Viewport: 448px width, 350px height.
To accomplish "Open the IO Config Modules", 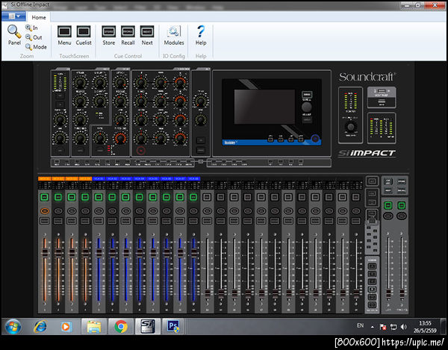I will coord(174,33).
